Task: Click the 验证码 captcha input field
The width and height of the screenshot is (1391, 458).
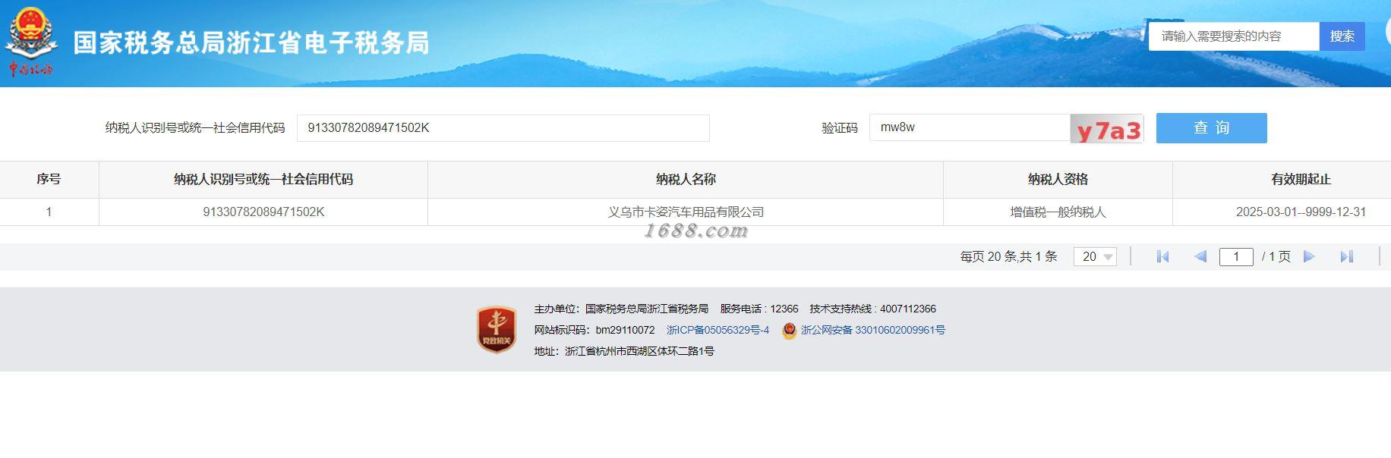Action: [x=970, y=127]
